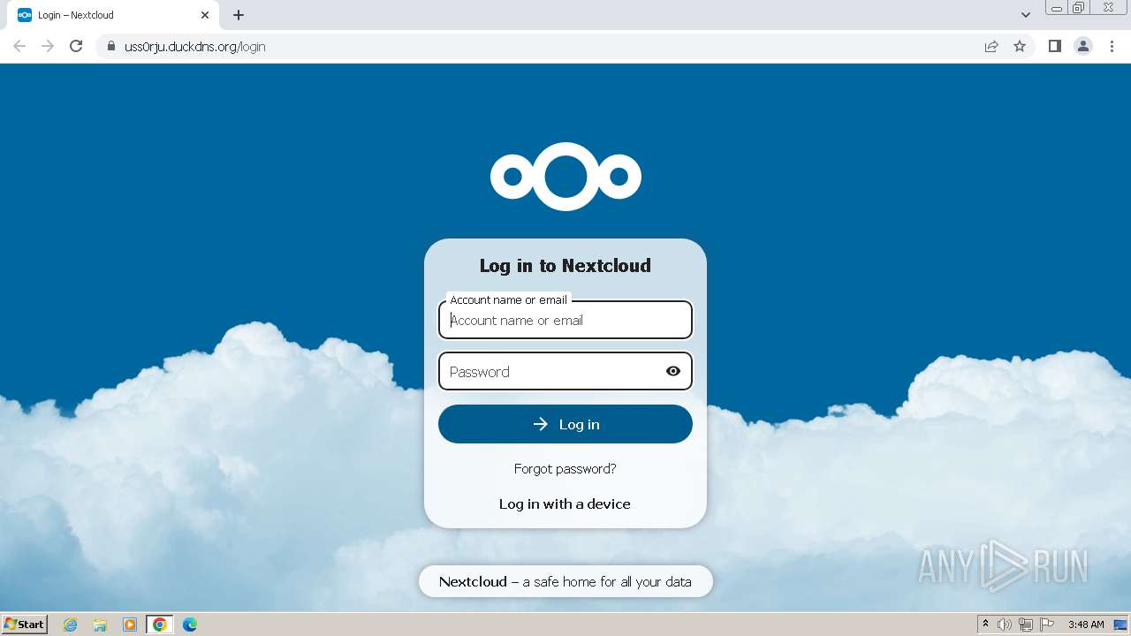The image size is (1131, 636).
Task: Reload the login page
Action: pos(76,46)
